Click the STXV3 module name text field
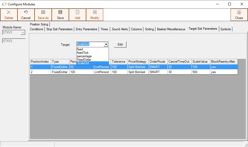The image size is (248, 147). (14, 41)
